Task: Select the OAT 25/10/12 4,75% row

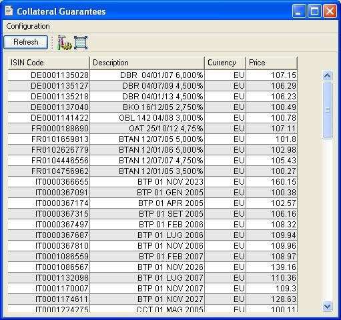Action: 153,129
